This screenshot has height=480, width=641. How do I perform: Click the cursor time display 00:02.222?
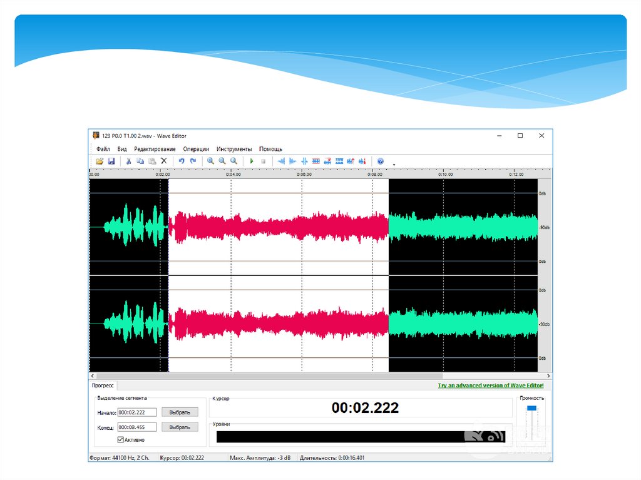pyautogui.click(x=365, y=407)
